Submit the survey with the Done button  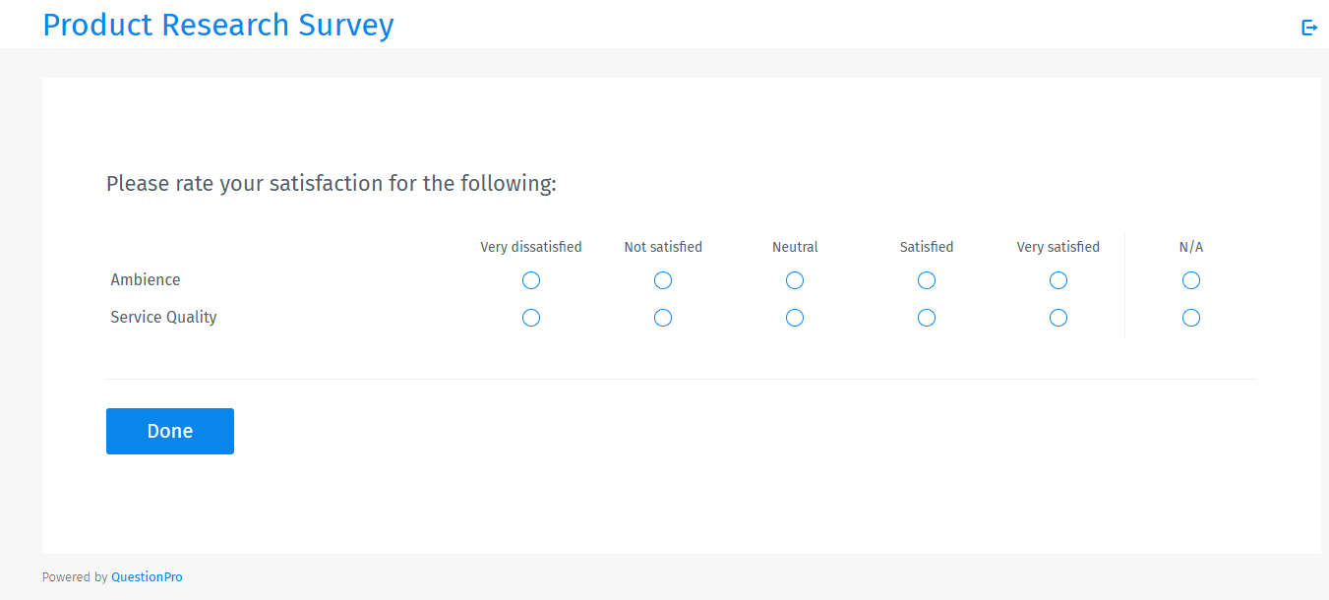pyautogui.click(x=169, y=431)
